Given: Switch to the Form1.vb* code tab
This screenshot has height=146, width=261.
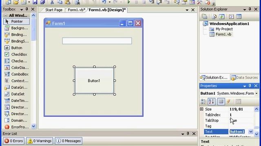Looking at the screenshot, I should (x=77, y=10).
